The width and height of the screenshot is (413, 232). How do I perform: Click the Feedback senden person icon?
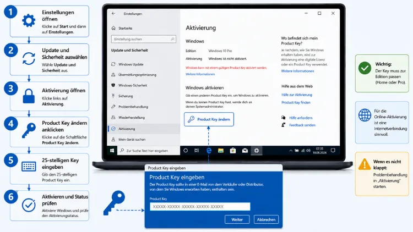[x=284, y=125]
